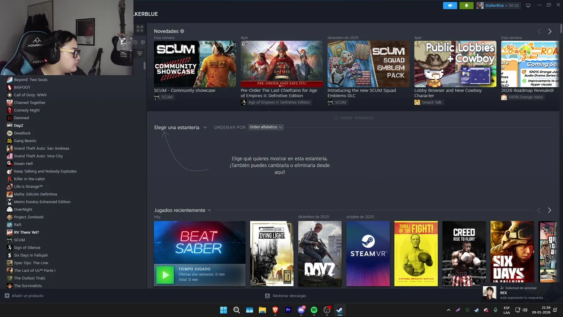Open Discord from the taskbar

[301, 310]
